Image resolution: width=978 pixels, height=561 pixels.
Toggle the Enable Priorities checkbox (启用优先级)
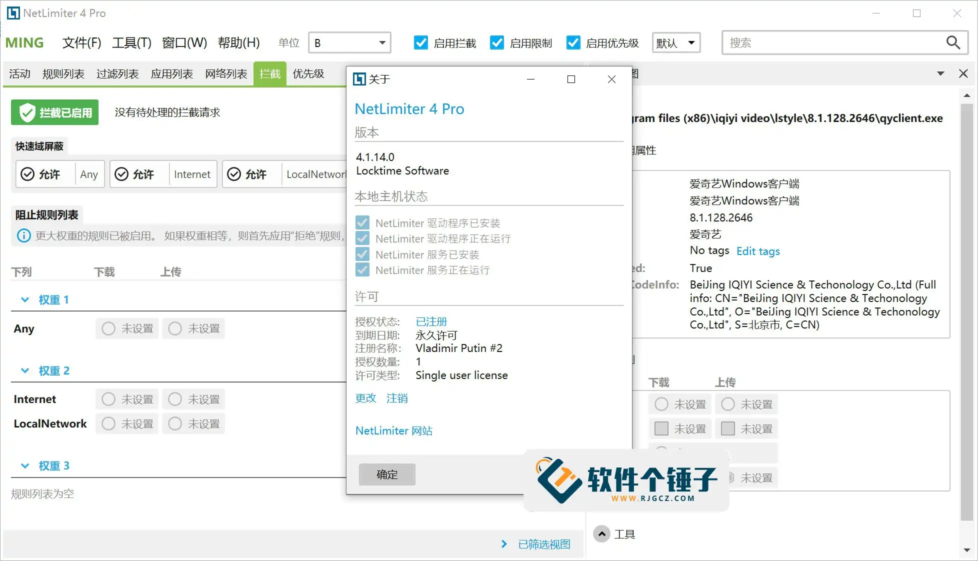[573, 43]
